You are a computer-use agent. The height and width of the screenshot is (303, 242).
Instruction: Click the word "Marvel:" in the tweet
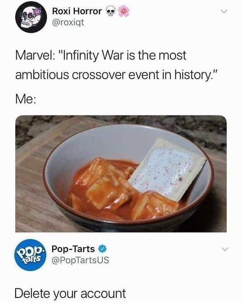click(x=35, y=56)
